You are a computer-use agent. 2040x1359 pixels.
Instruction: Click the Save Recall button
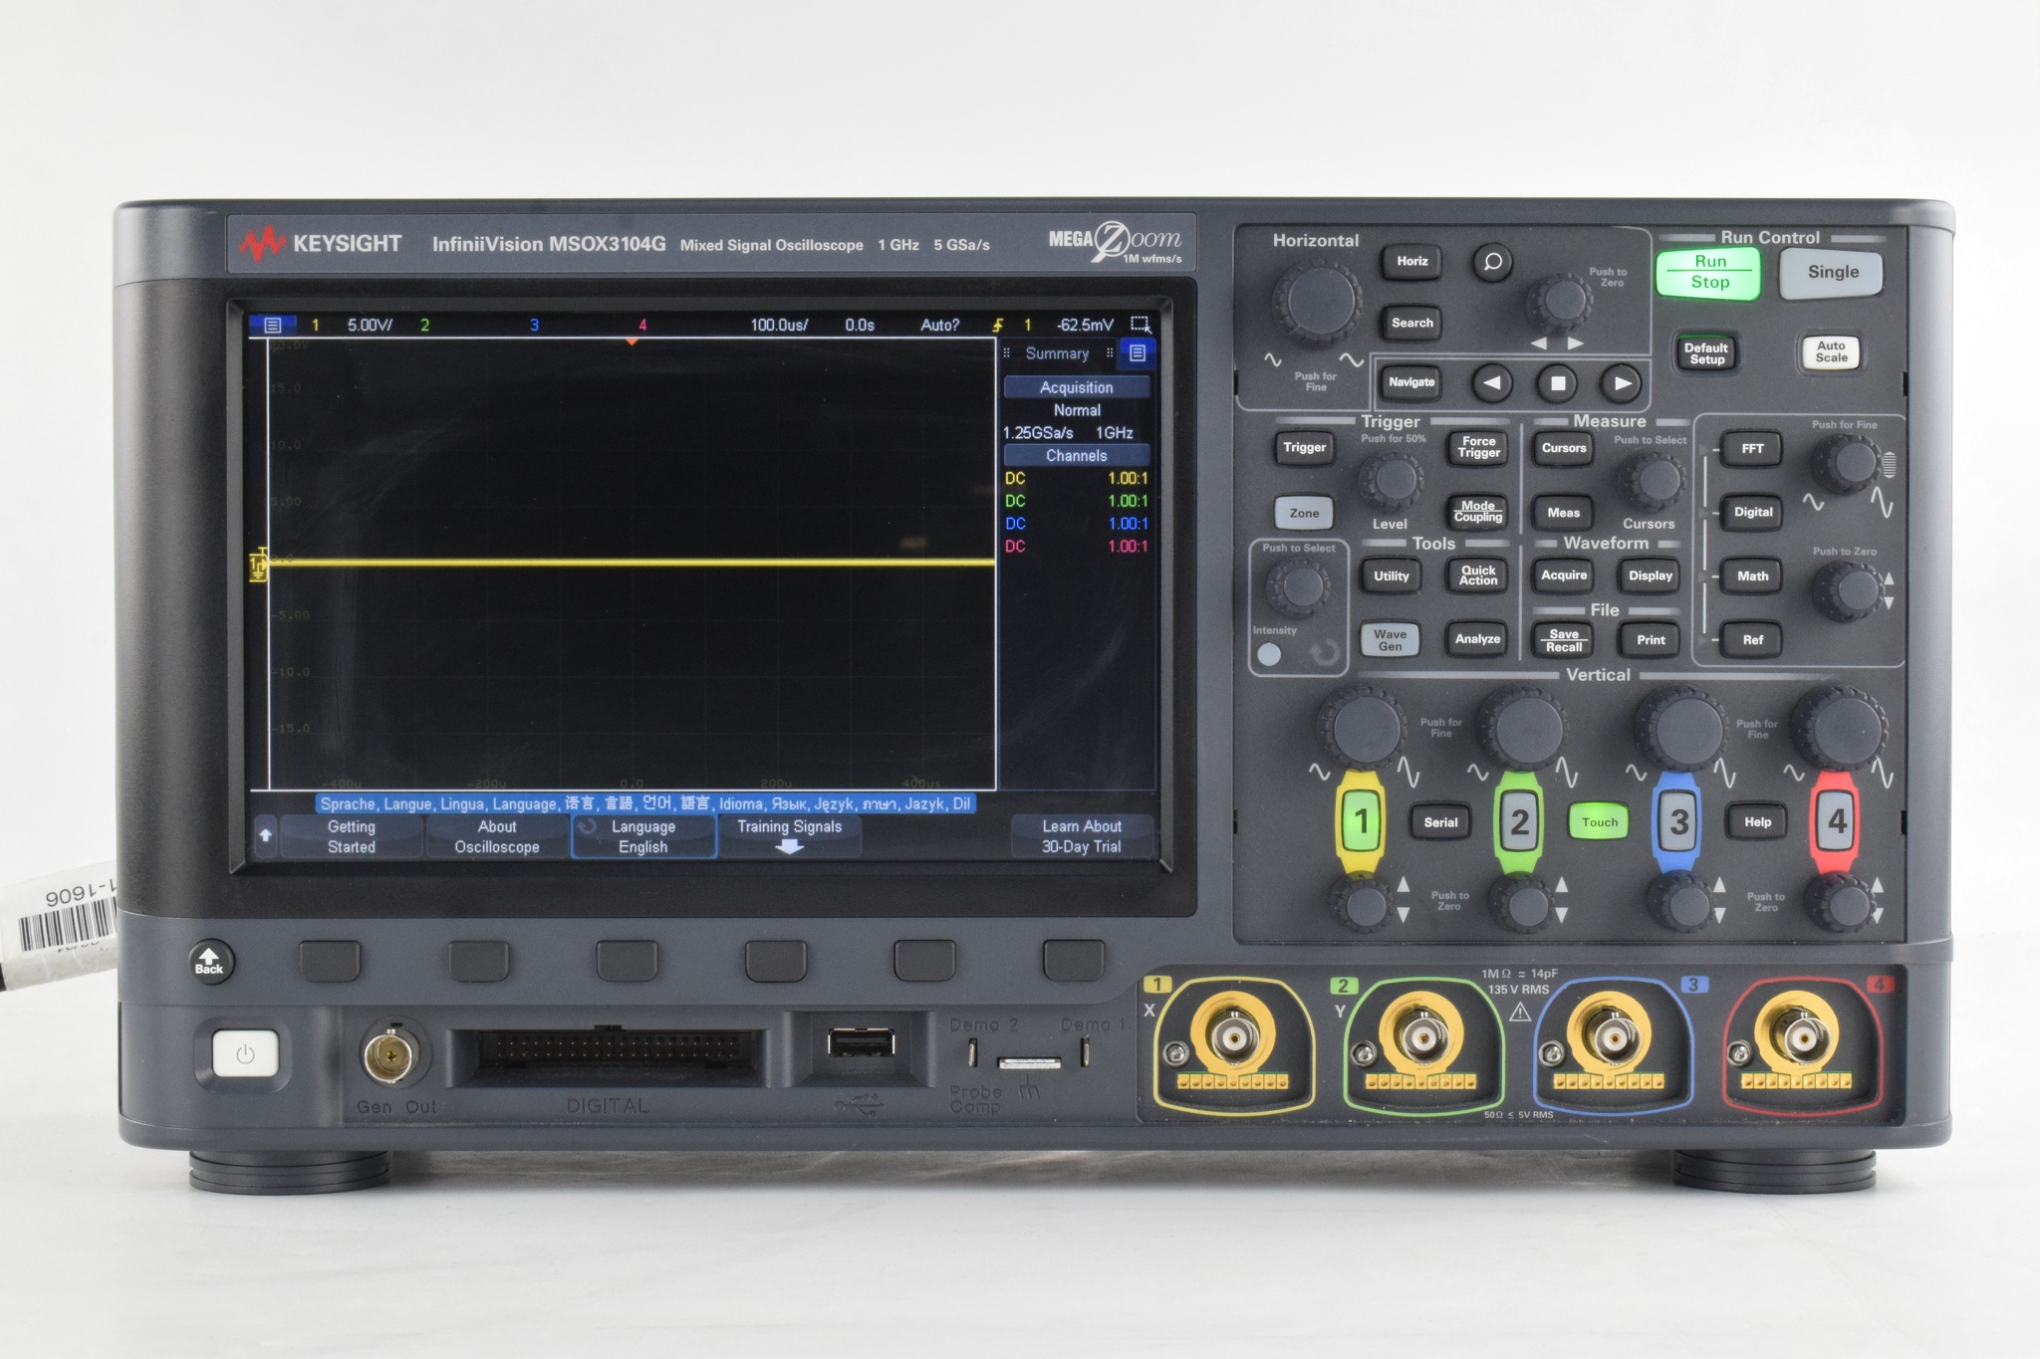pyautogui.click(x=1563, y=640)
